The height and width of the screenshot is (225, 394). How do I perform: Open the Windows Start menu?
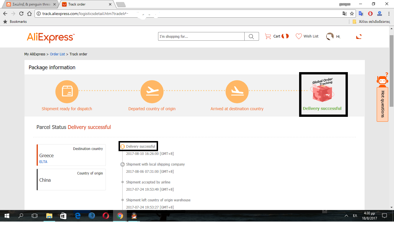7,216
